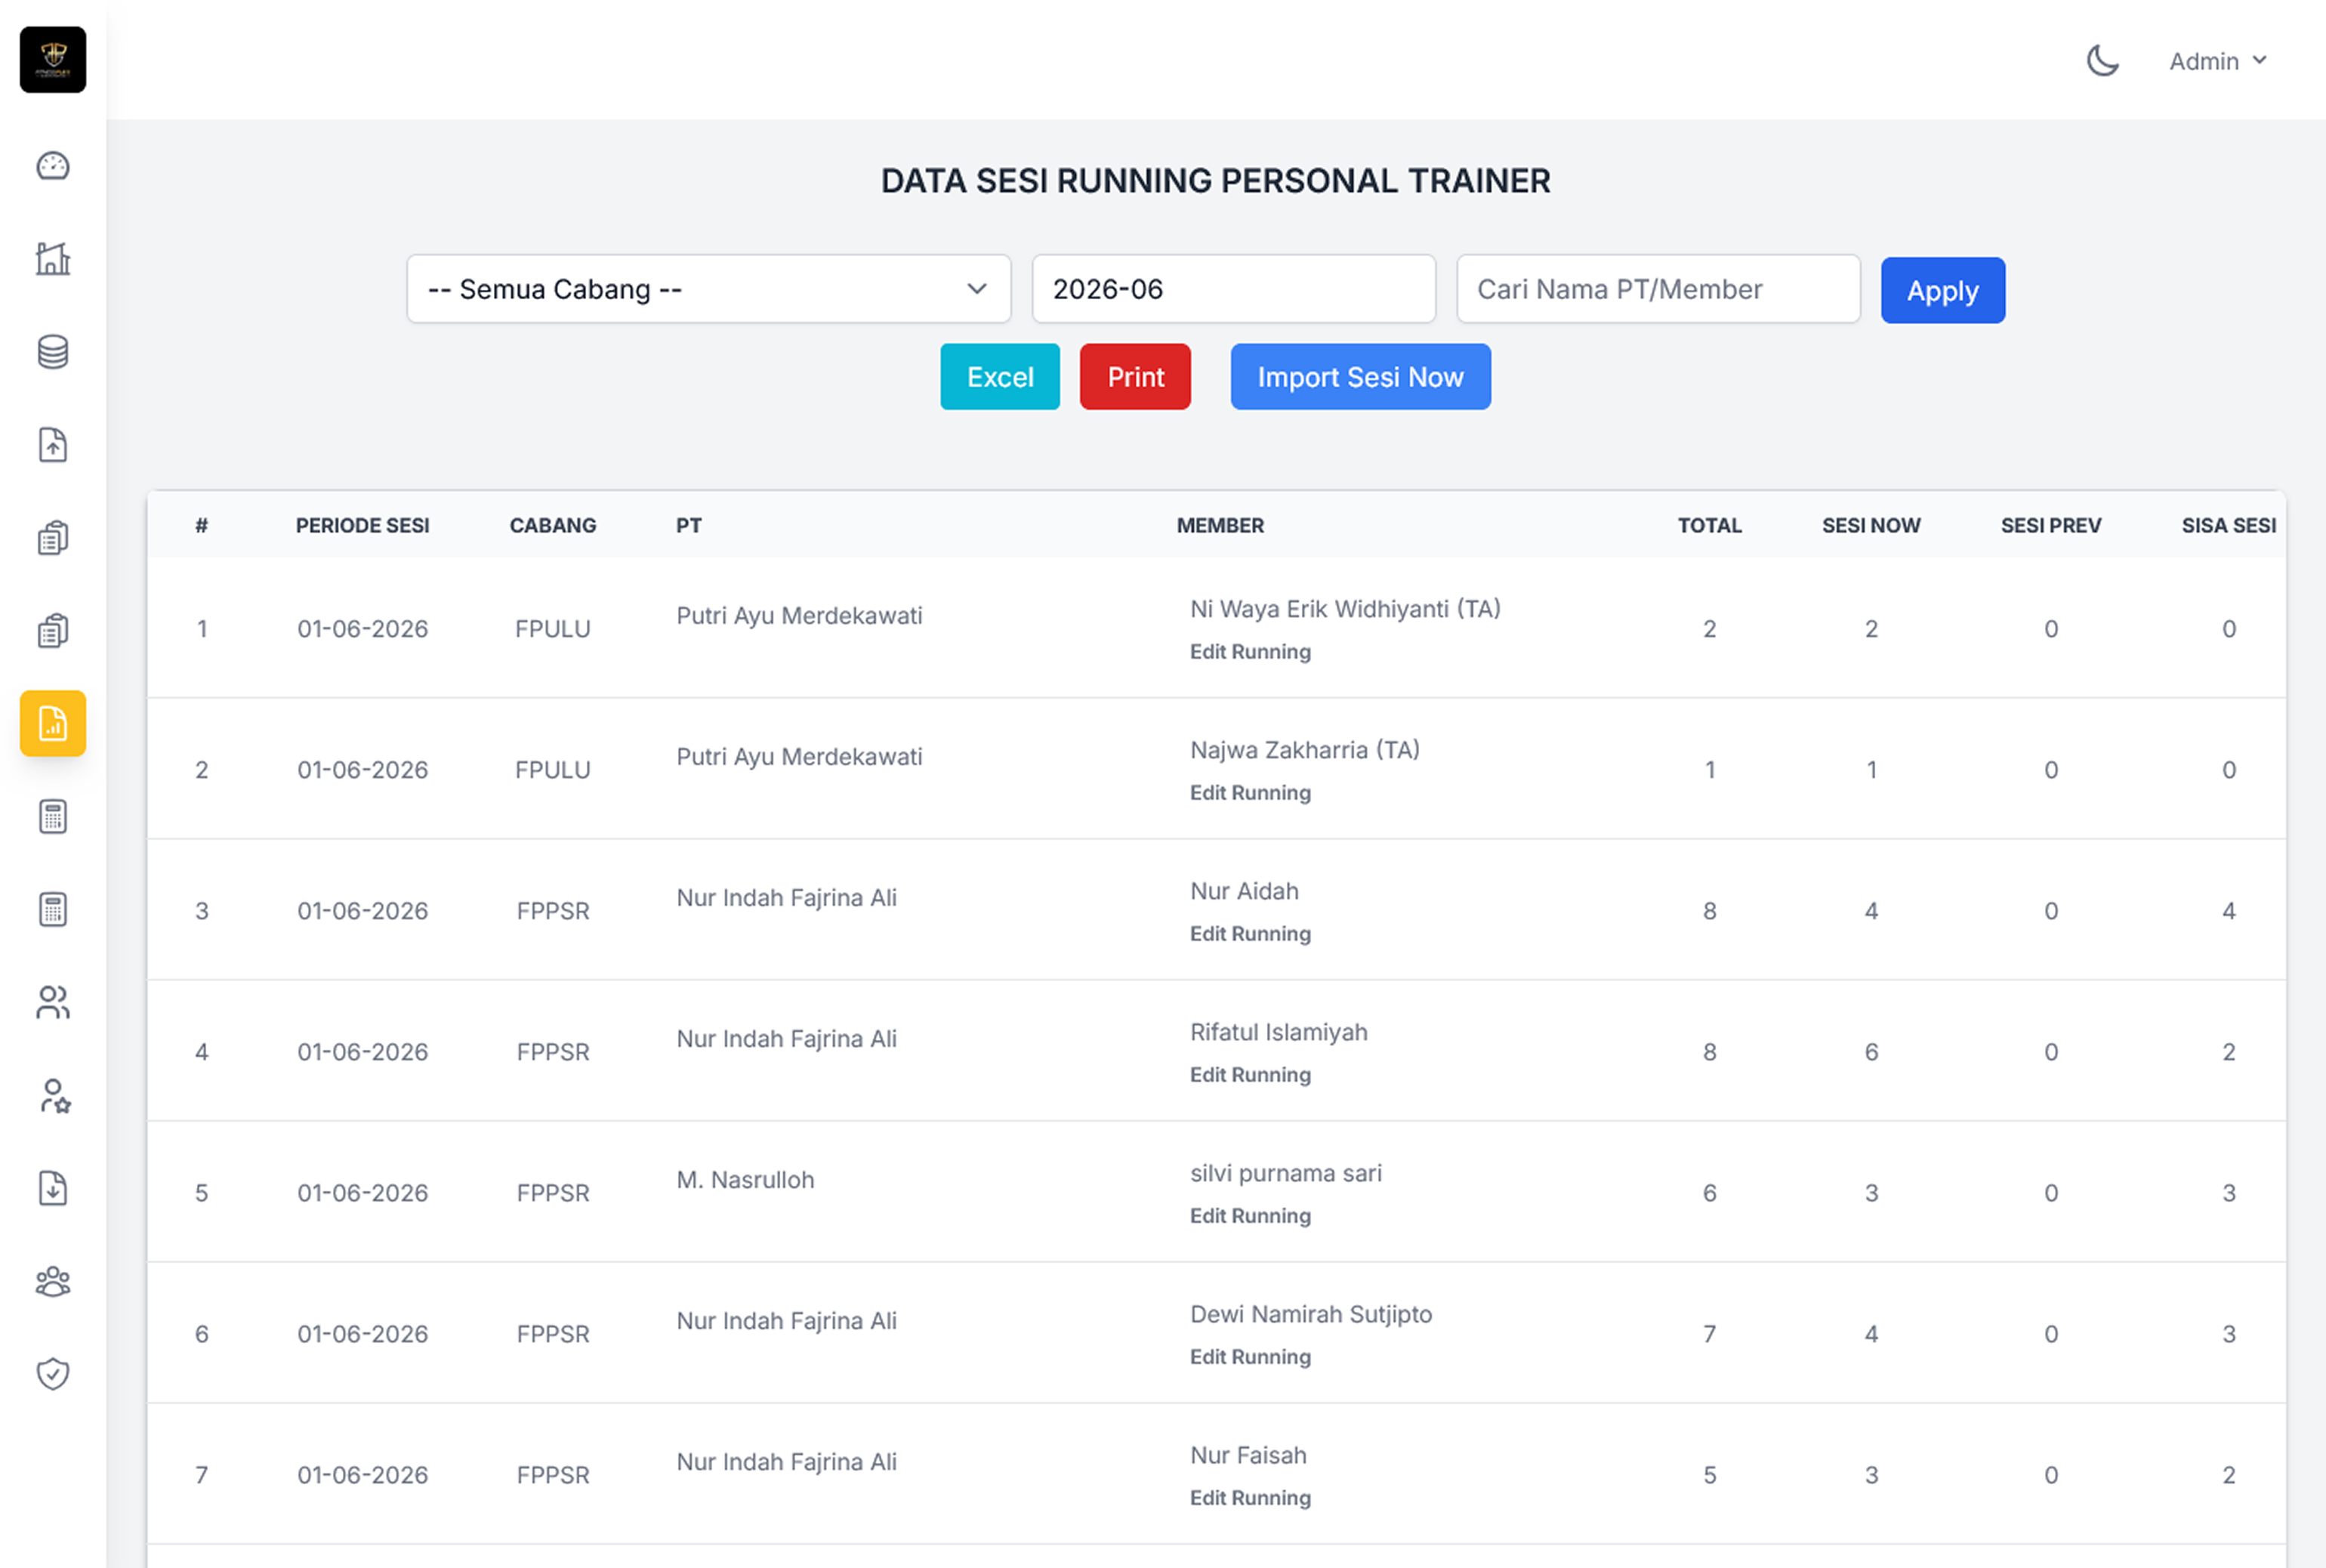
Task: Click Nur Indah Fajrina Ali in row 3
Action: (x=787, y=898)
